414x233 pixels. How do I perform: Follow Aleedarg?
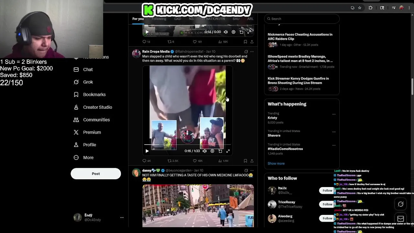coord(327,218)
